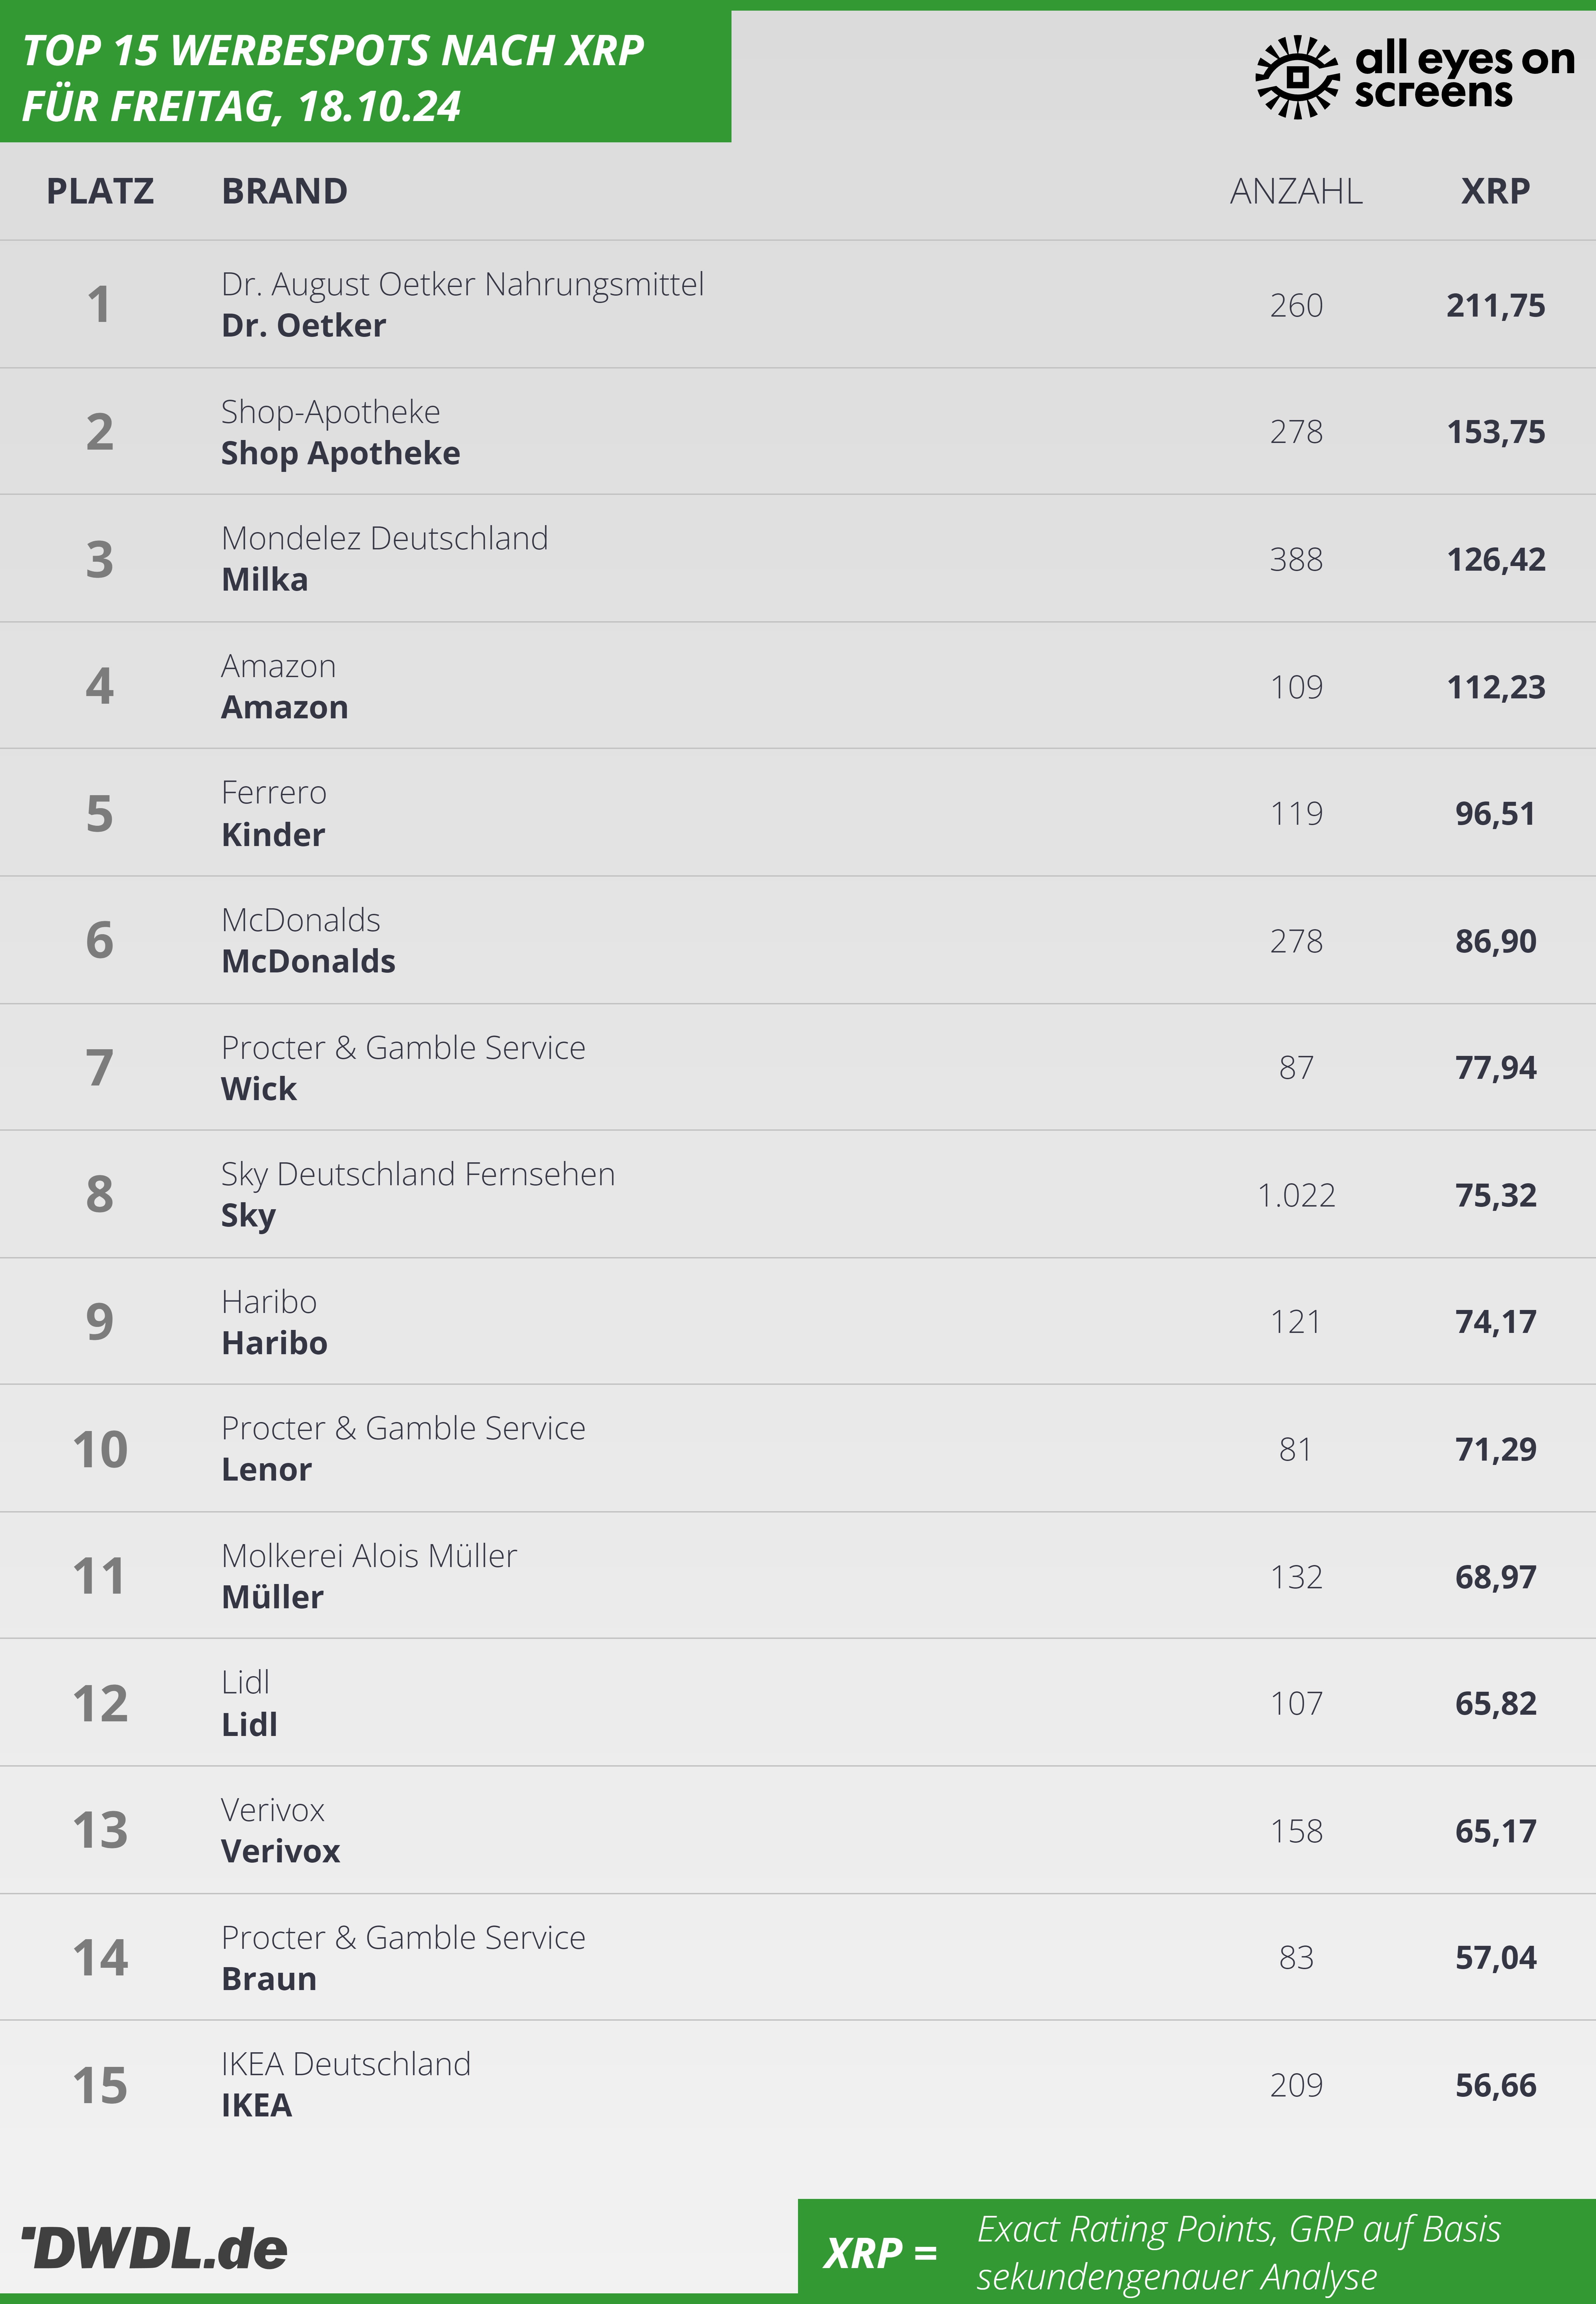Viewport: 1596px width, 2304px height.
Task: Select the BRAND column header
Action: (284, 191)
